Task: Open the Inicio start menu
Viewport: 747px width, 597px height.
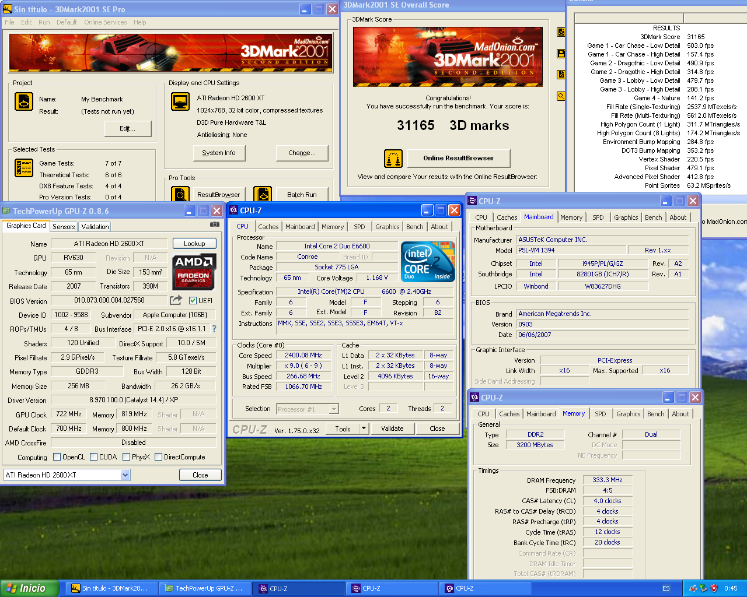Action: 30,588
